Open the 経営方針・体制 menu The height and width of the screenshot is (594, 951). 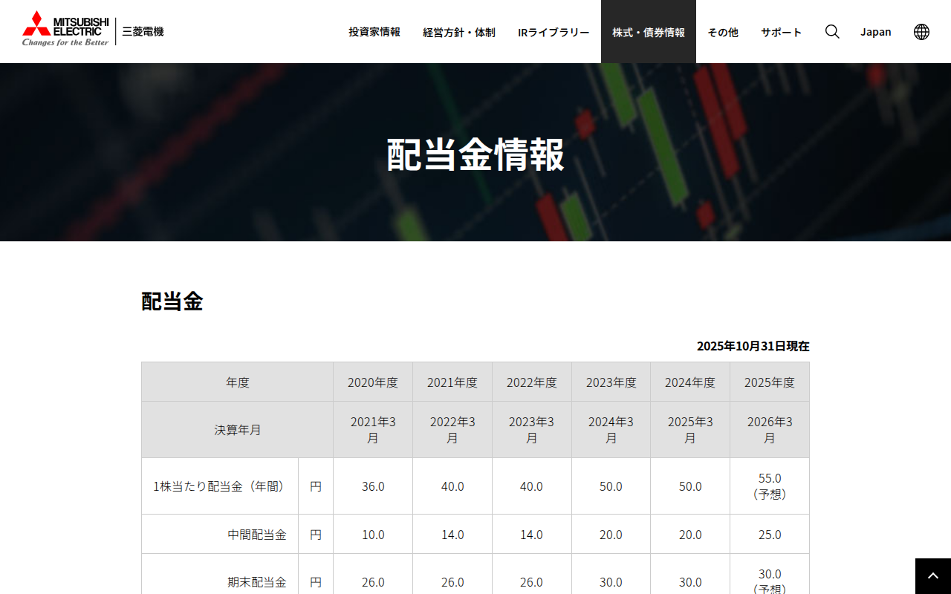(458, 32)
